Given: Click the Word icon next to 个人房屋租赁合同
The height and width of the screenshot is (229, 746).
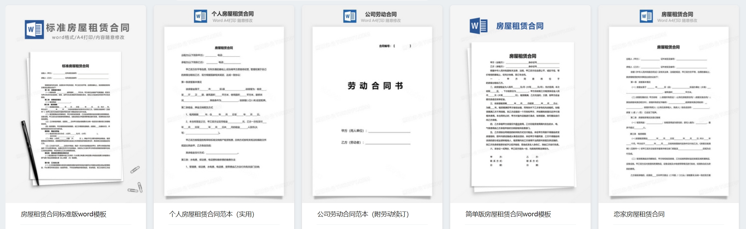Looking at the screenshot, I should coord(200,16).
